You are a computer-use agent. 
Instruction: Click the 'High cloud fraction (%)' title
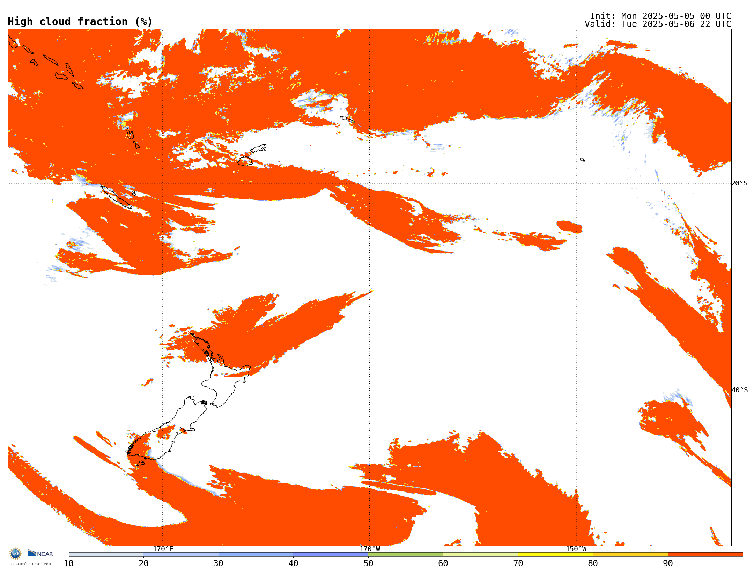(x=80, y=22)
